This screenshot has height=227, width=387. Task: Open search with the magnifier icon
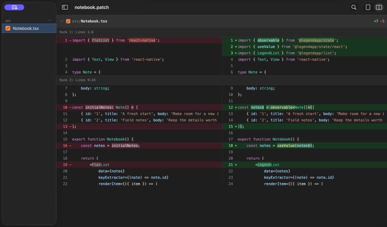click(354, 7)
